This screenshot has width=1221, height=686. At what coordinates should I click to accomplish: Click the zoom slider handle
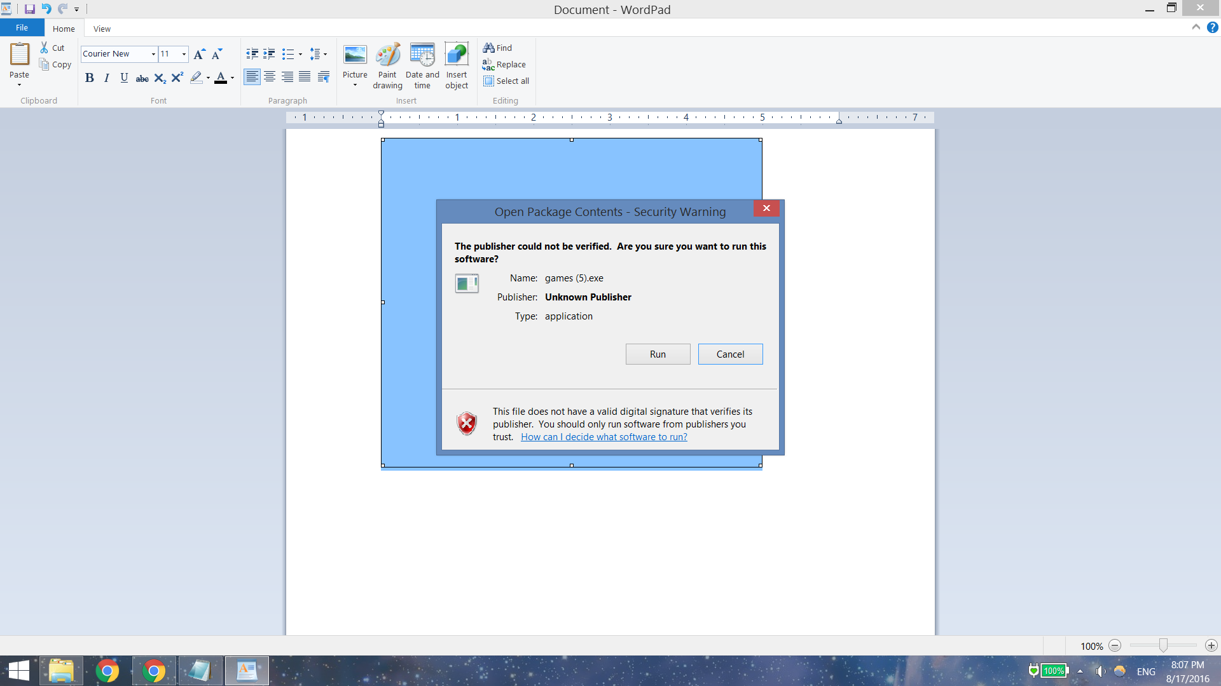(x=1162, y=645)
